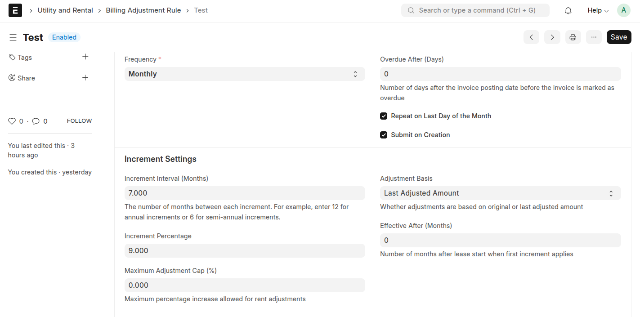The image size is (640, 317).
Task: Expand the Help menu
Action: coord(598,10)
